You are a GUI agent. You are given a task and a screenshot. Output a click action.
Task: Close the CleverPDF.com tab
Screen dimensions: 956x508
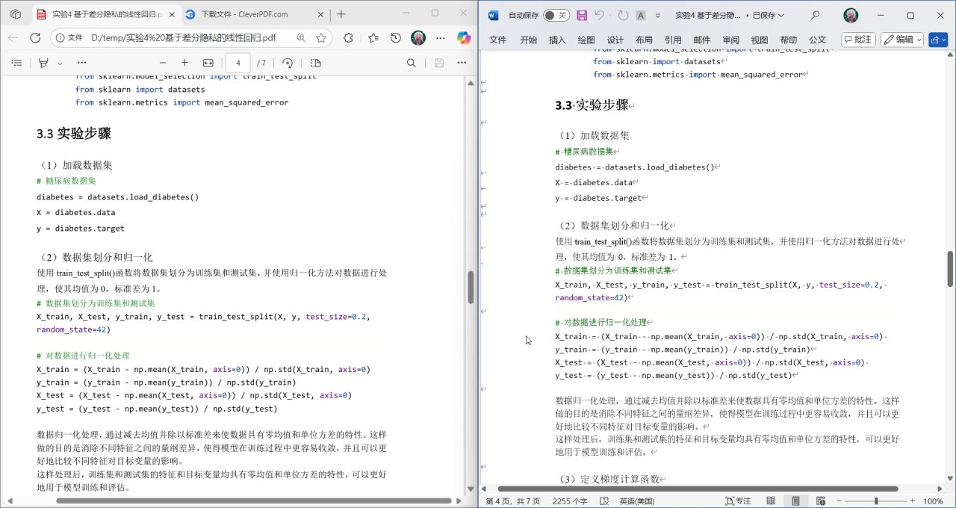point(319,14)
